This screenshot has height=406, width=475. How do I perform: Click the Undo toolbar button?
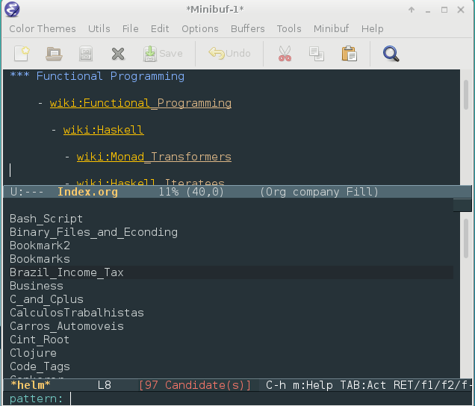point(229,54)
